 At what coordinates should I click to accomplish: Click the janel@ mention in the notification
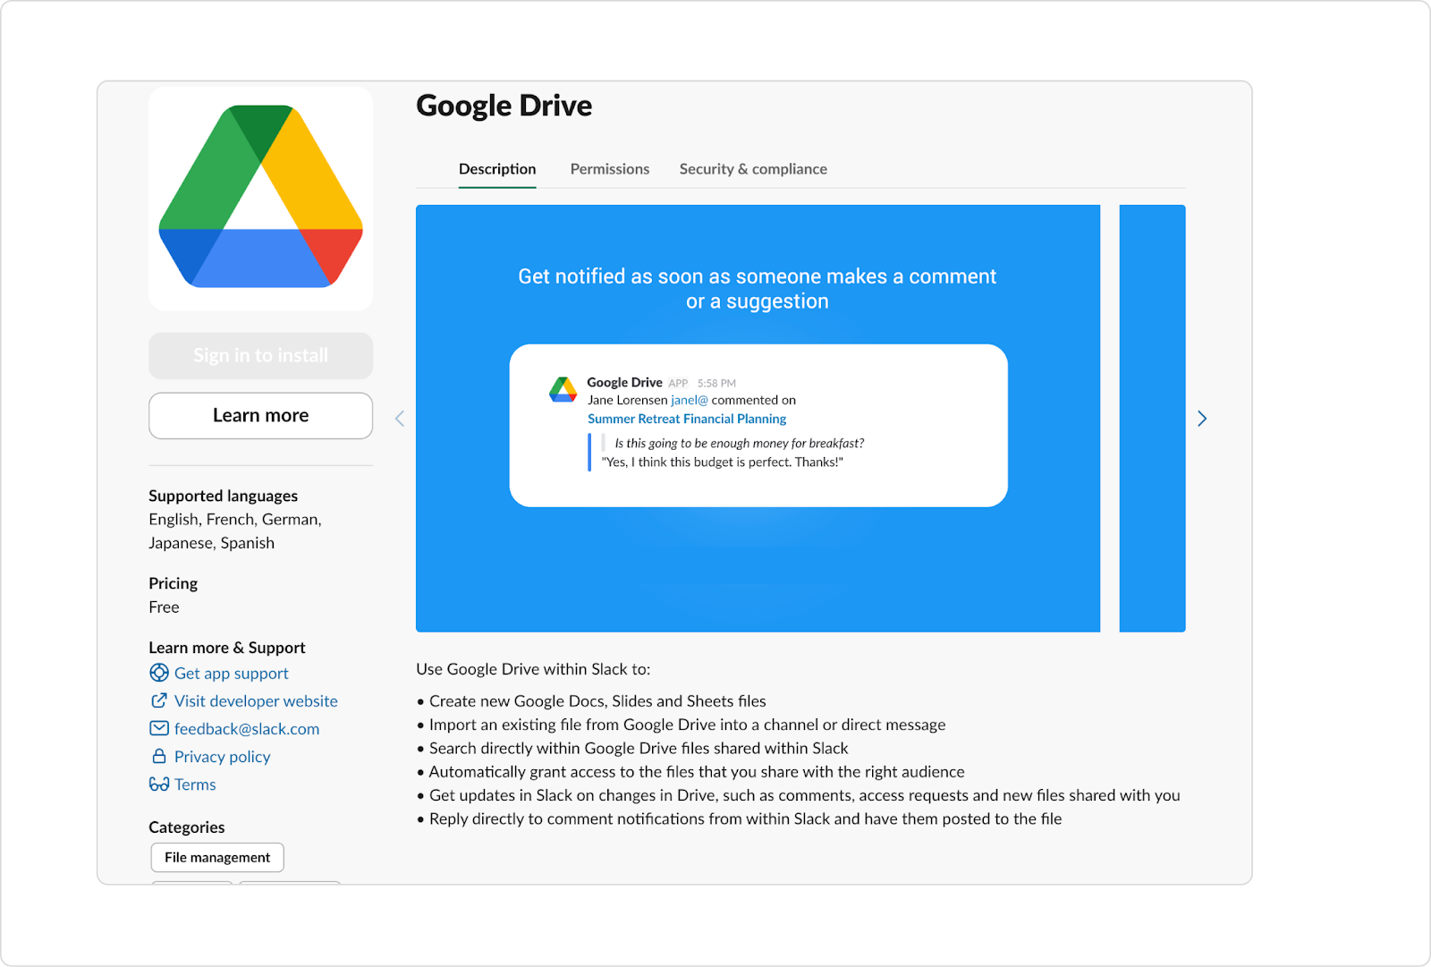[x=690, y=400]
